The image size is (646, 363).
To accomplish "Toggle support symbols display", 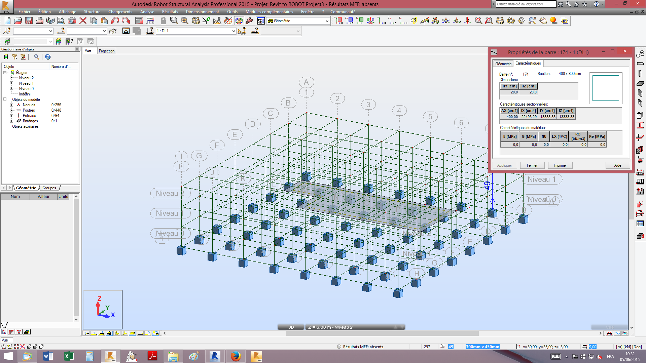I will (x=109, y=333).
